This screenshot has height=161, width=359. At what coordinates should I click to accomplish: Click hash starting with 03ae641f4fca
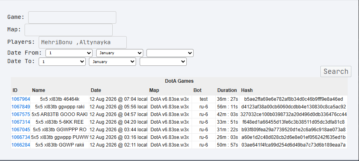293,145
